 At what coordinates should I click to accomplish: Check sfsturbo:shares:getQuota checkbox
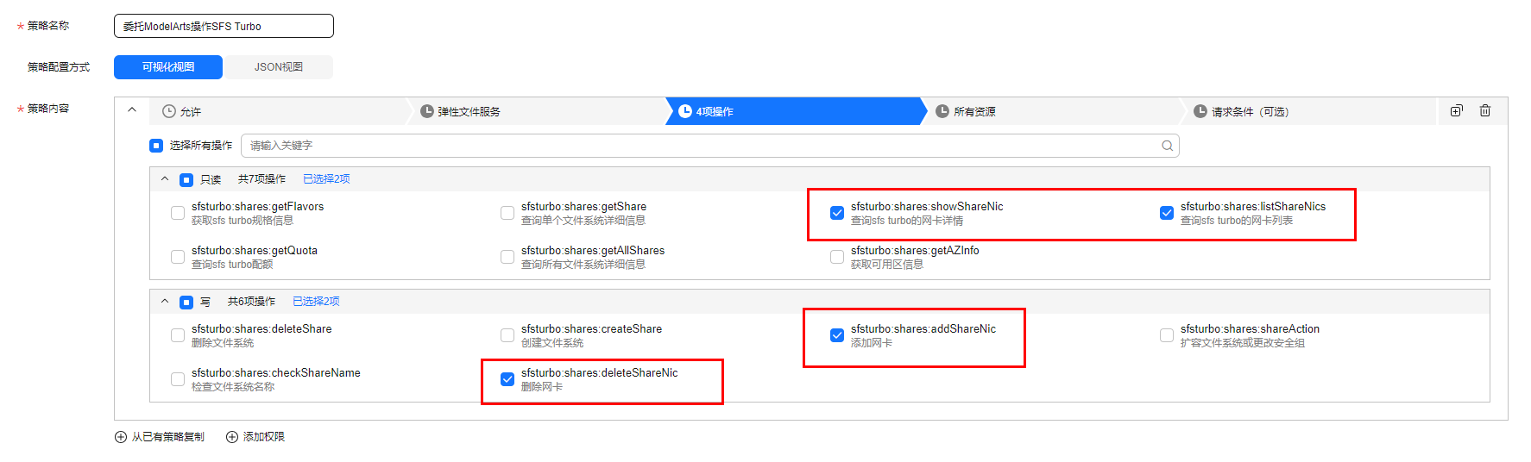pyautogui.click(x=178, y=257)
